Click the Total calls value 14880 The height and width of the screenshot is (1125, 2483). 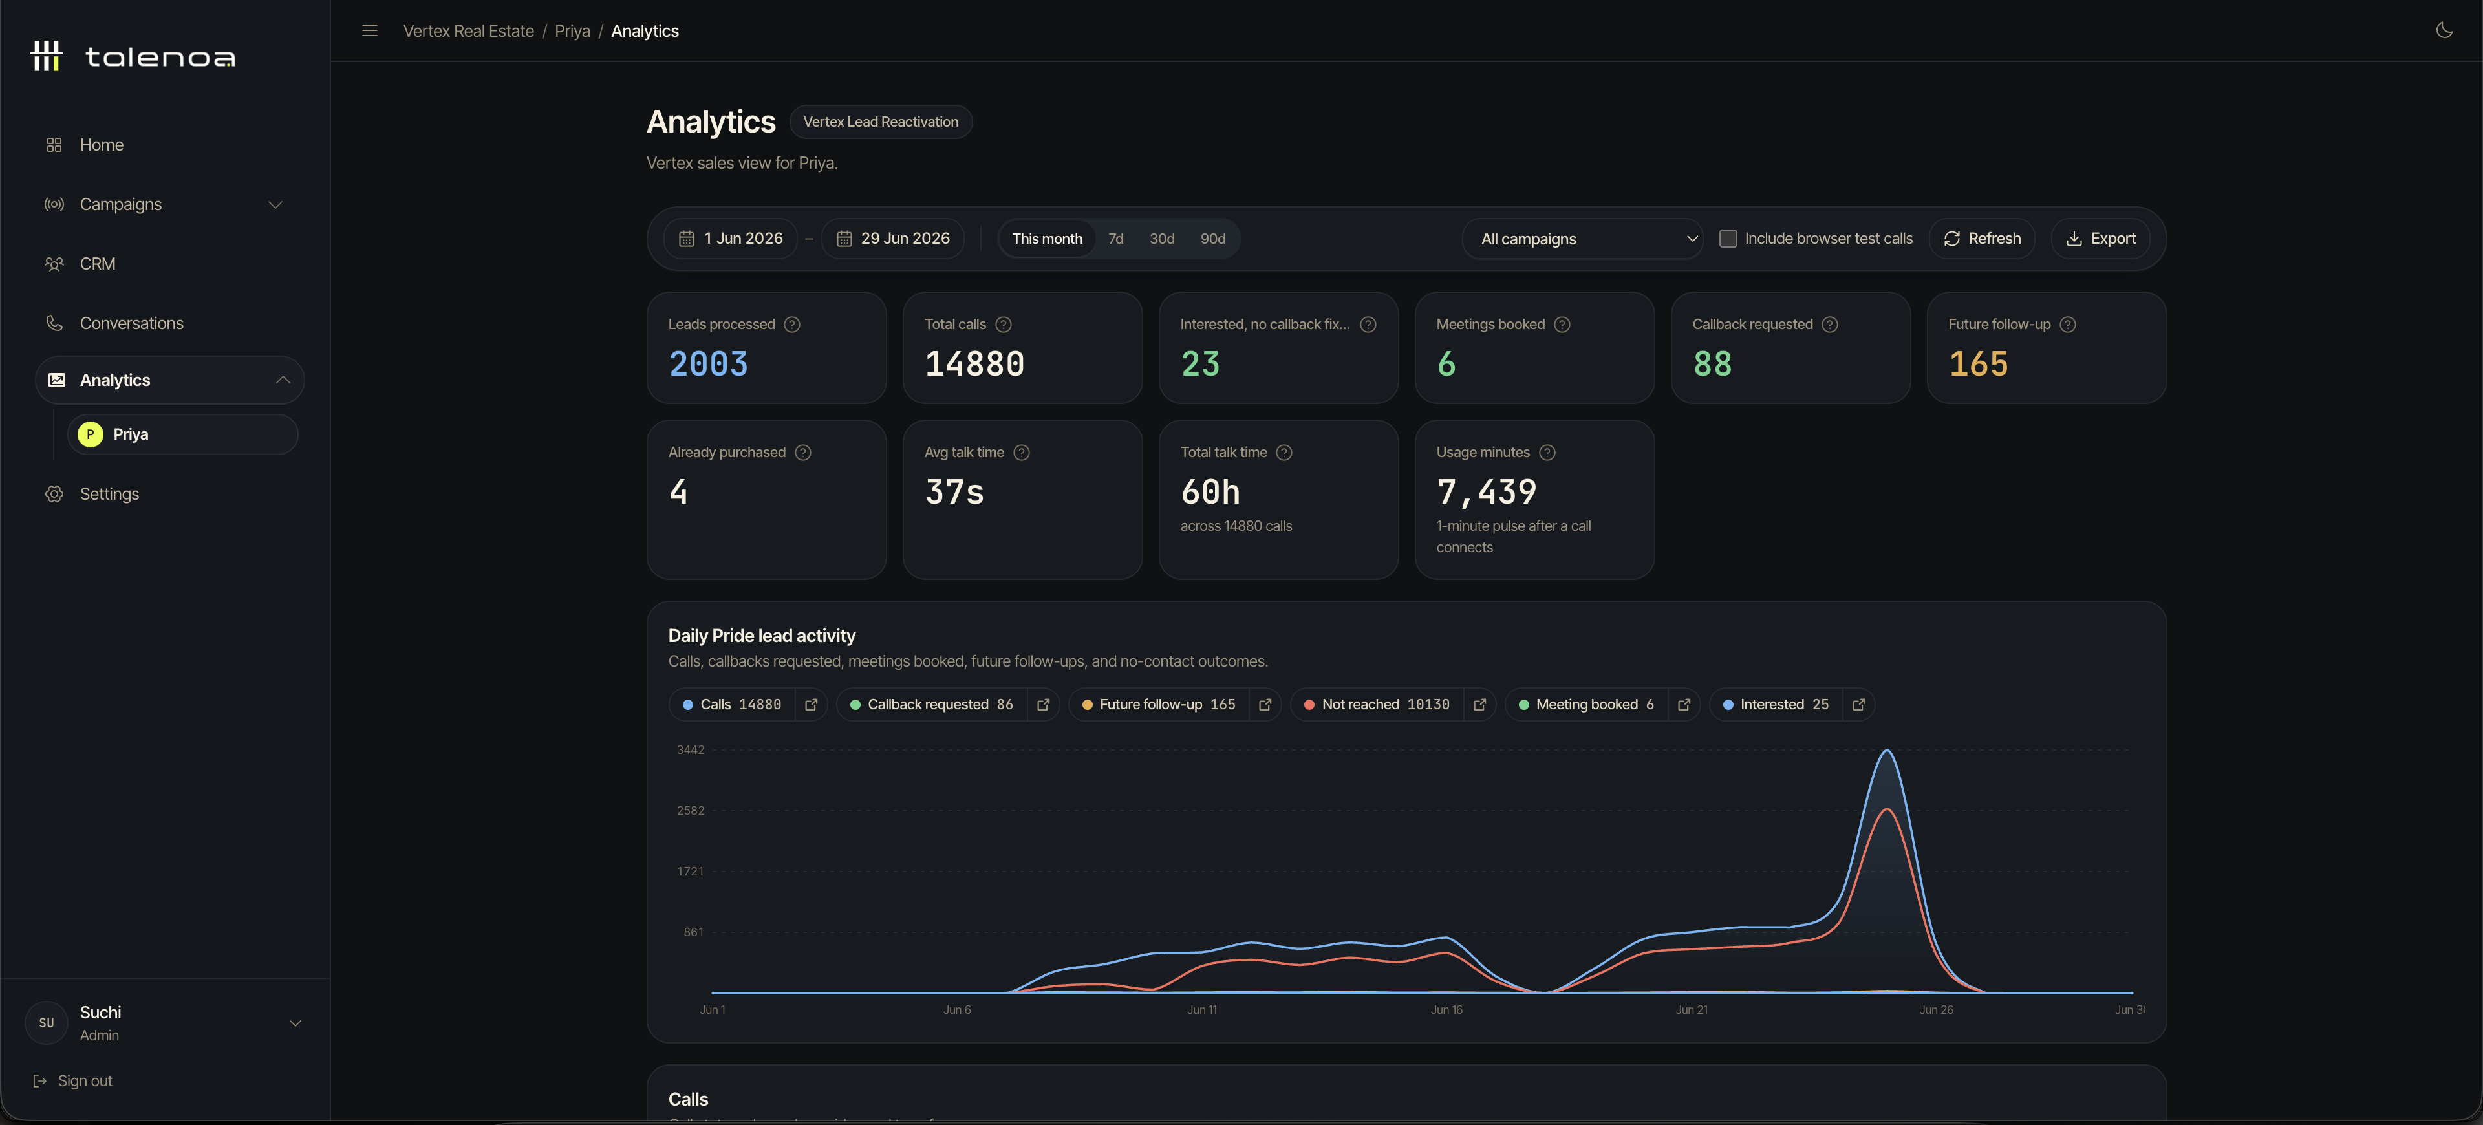point(974,365)
